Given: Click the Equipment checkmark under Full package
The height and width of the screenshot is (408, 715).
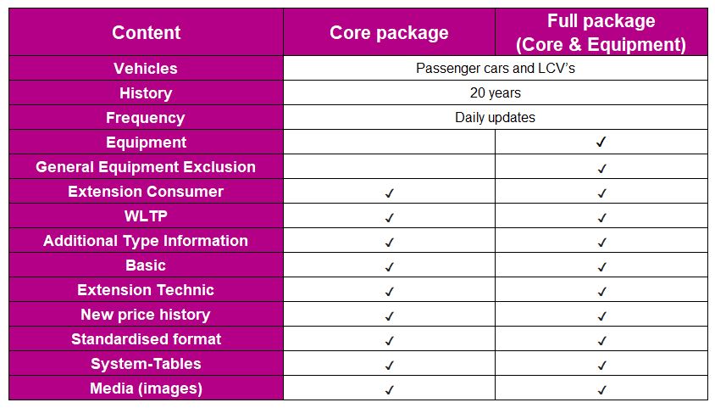Looking at the screenshot, I should [x=601, y=143].
